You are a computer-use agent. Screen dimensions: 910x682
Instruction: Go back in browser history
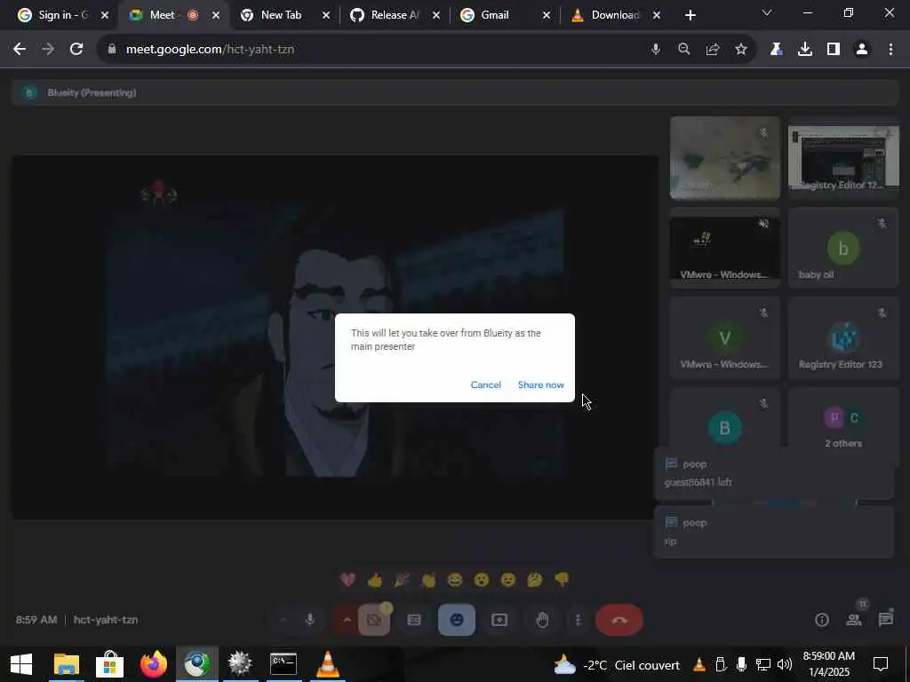20,50
